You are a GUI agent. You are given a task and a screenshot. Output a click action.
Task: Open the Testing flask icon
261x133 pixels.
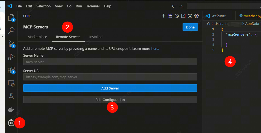pos(11,96)
